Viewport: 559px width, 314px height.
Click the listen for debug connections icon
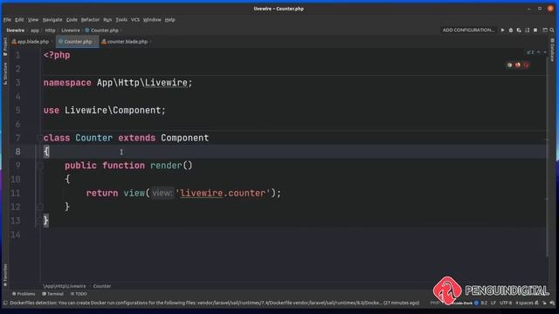pos(527,31)
